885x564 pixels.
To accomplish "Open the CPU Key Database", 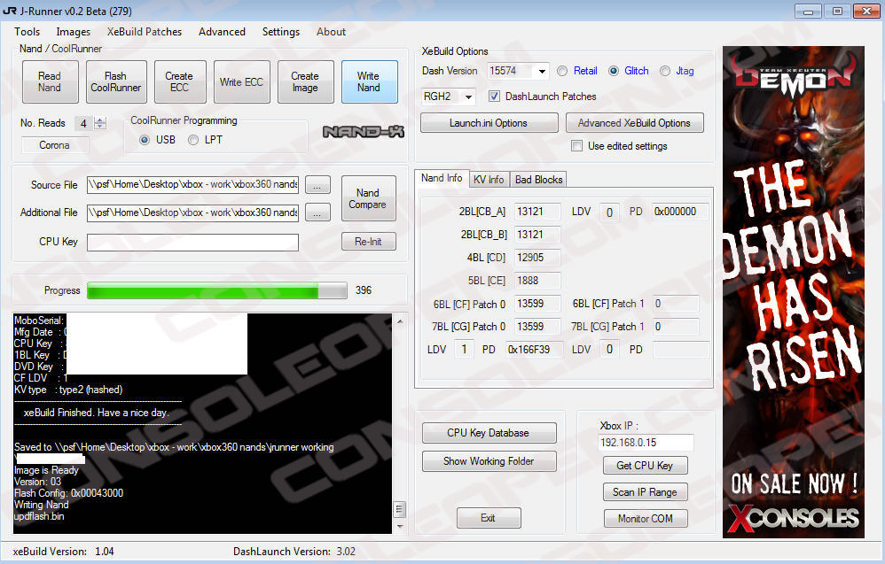I will click(489, 433).
